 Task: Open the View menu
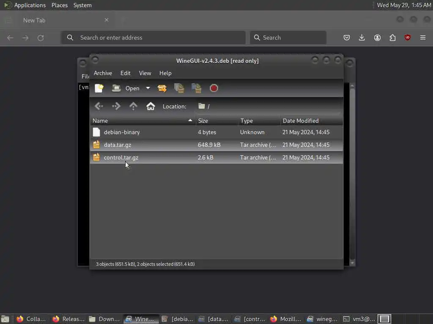click(145, 73)
